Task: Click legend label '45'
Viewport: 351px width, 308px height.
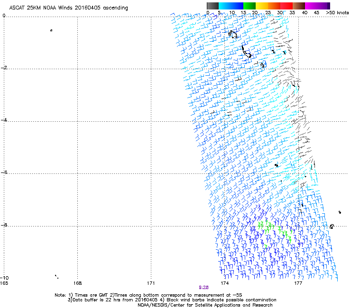Action: click(316, 13)
